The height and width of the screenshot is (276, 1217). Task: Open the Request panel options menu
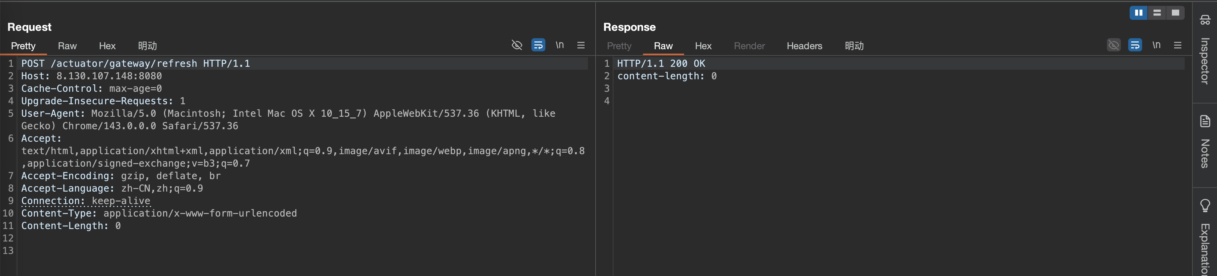(x=581, y=46)
